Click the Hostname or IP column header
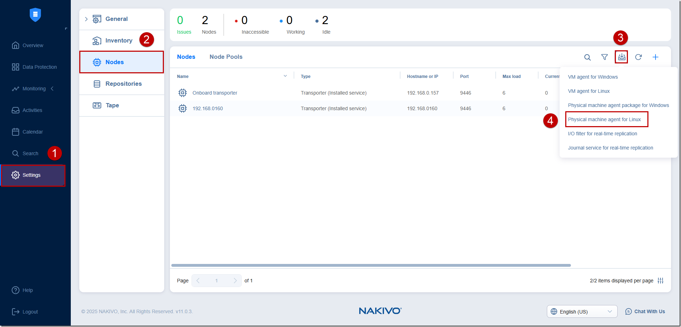 [x=423, y=77]
